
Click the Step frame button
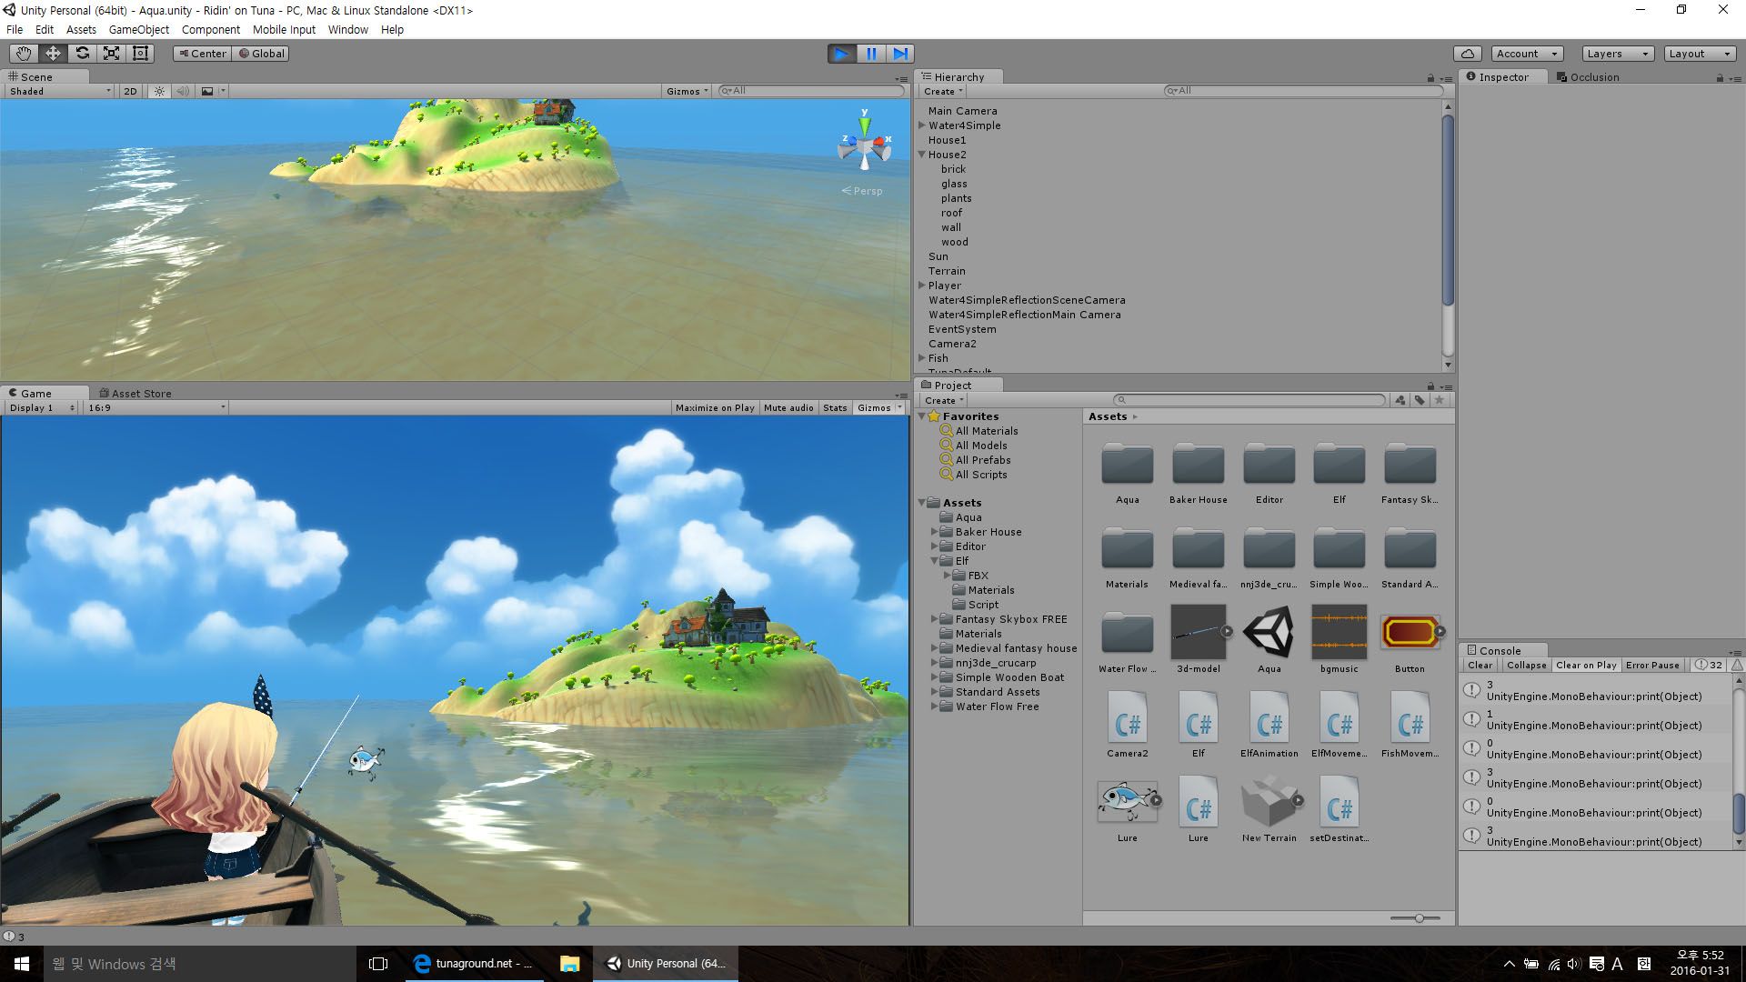click(x=900, y=54)
